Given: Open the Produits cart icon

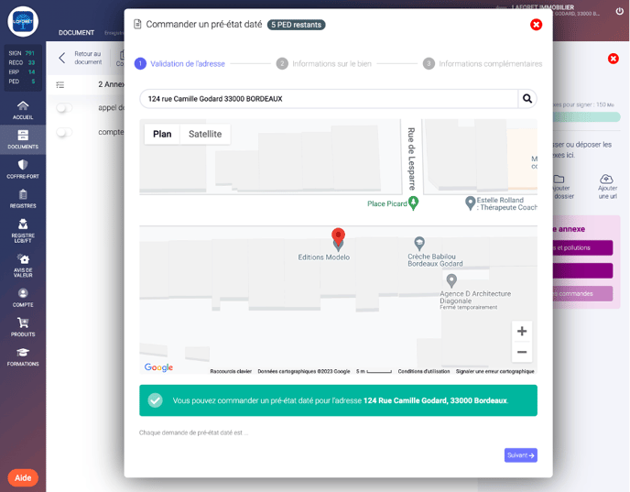Looking at the screenshot, I should 23,326.
